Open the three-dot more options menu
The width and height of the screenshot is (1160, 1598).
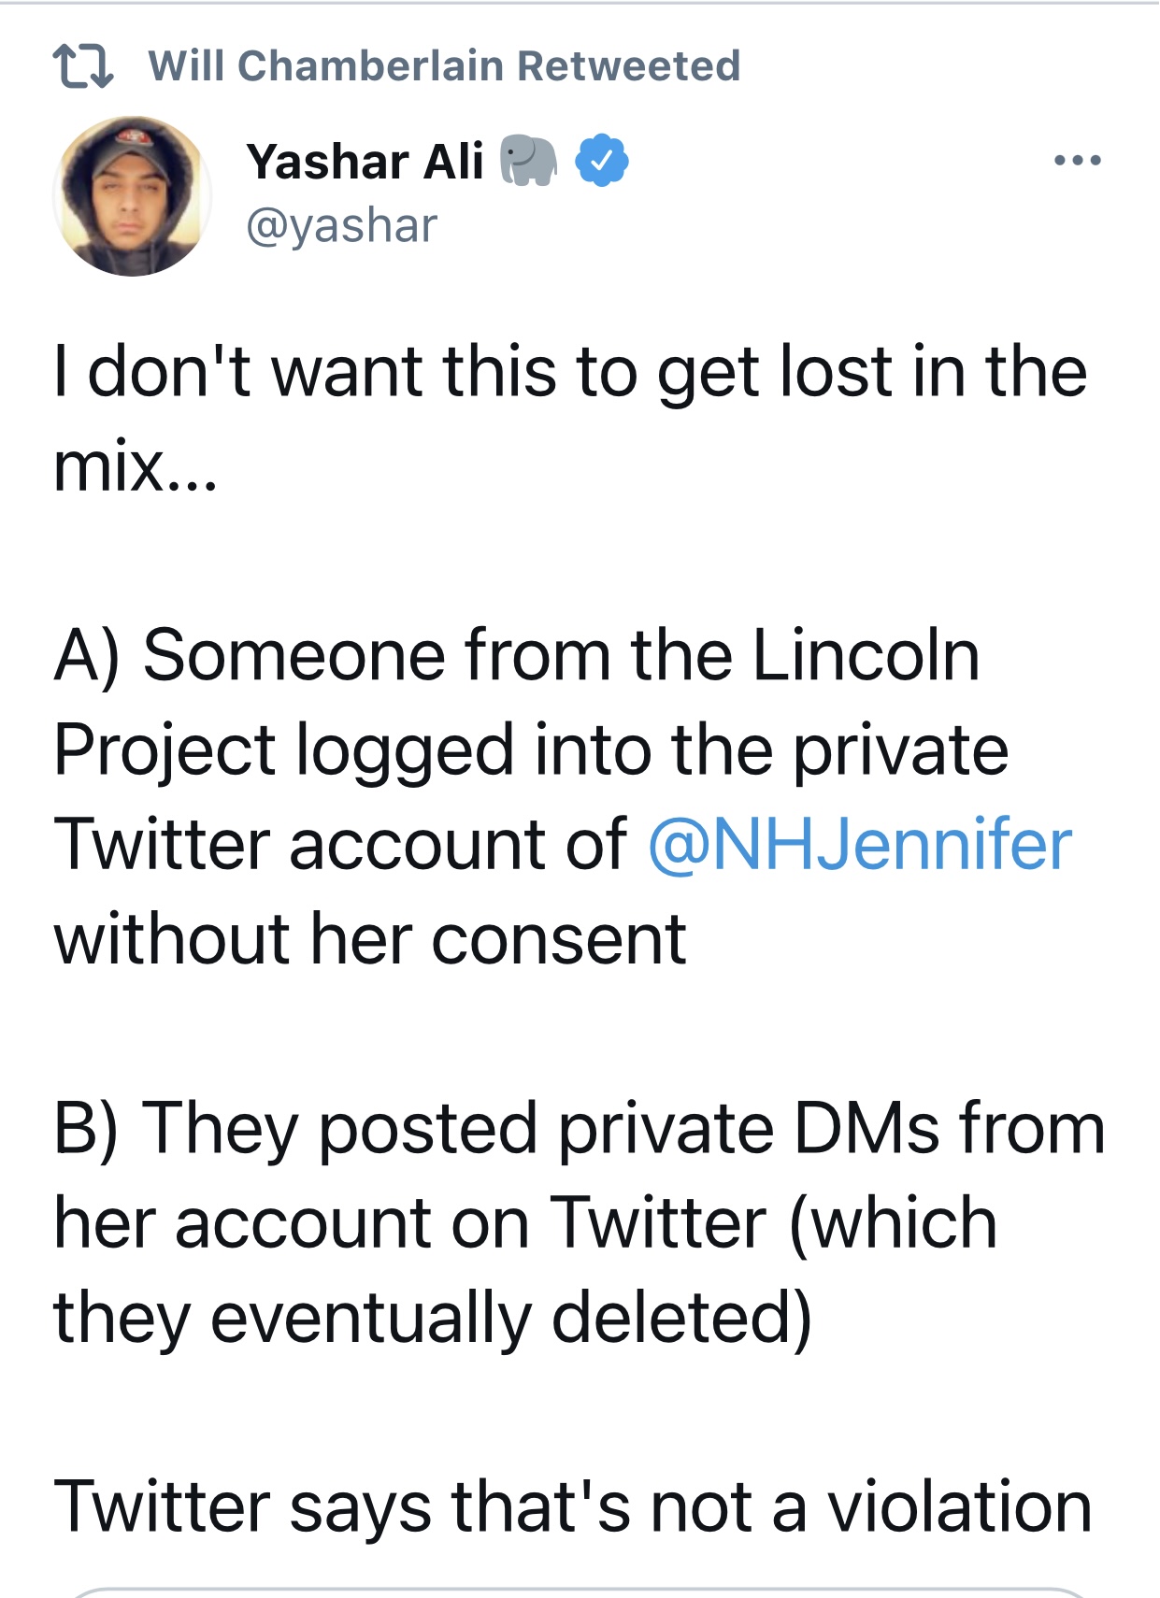point(1077,161)
